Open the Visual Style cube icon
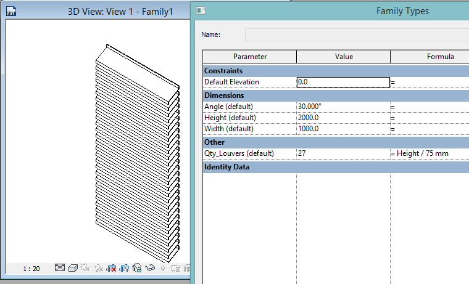Viewport: 469px width, 284px height. tap(73, 268)
